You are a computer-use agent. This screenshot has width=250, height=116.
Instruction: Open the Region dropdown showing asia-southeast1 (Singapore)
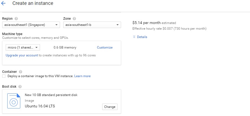[x=31, y=25]
